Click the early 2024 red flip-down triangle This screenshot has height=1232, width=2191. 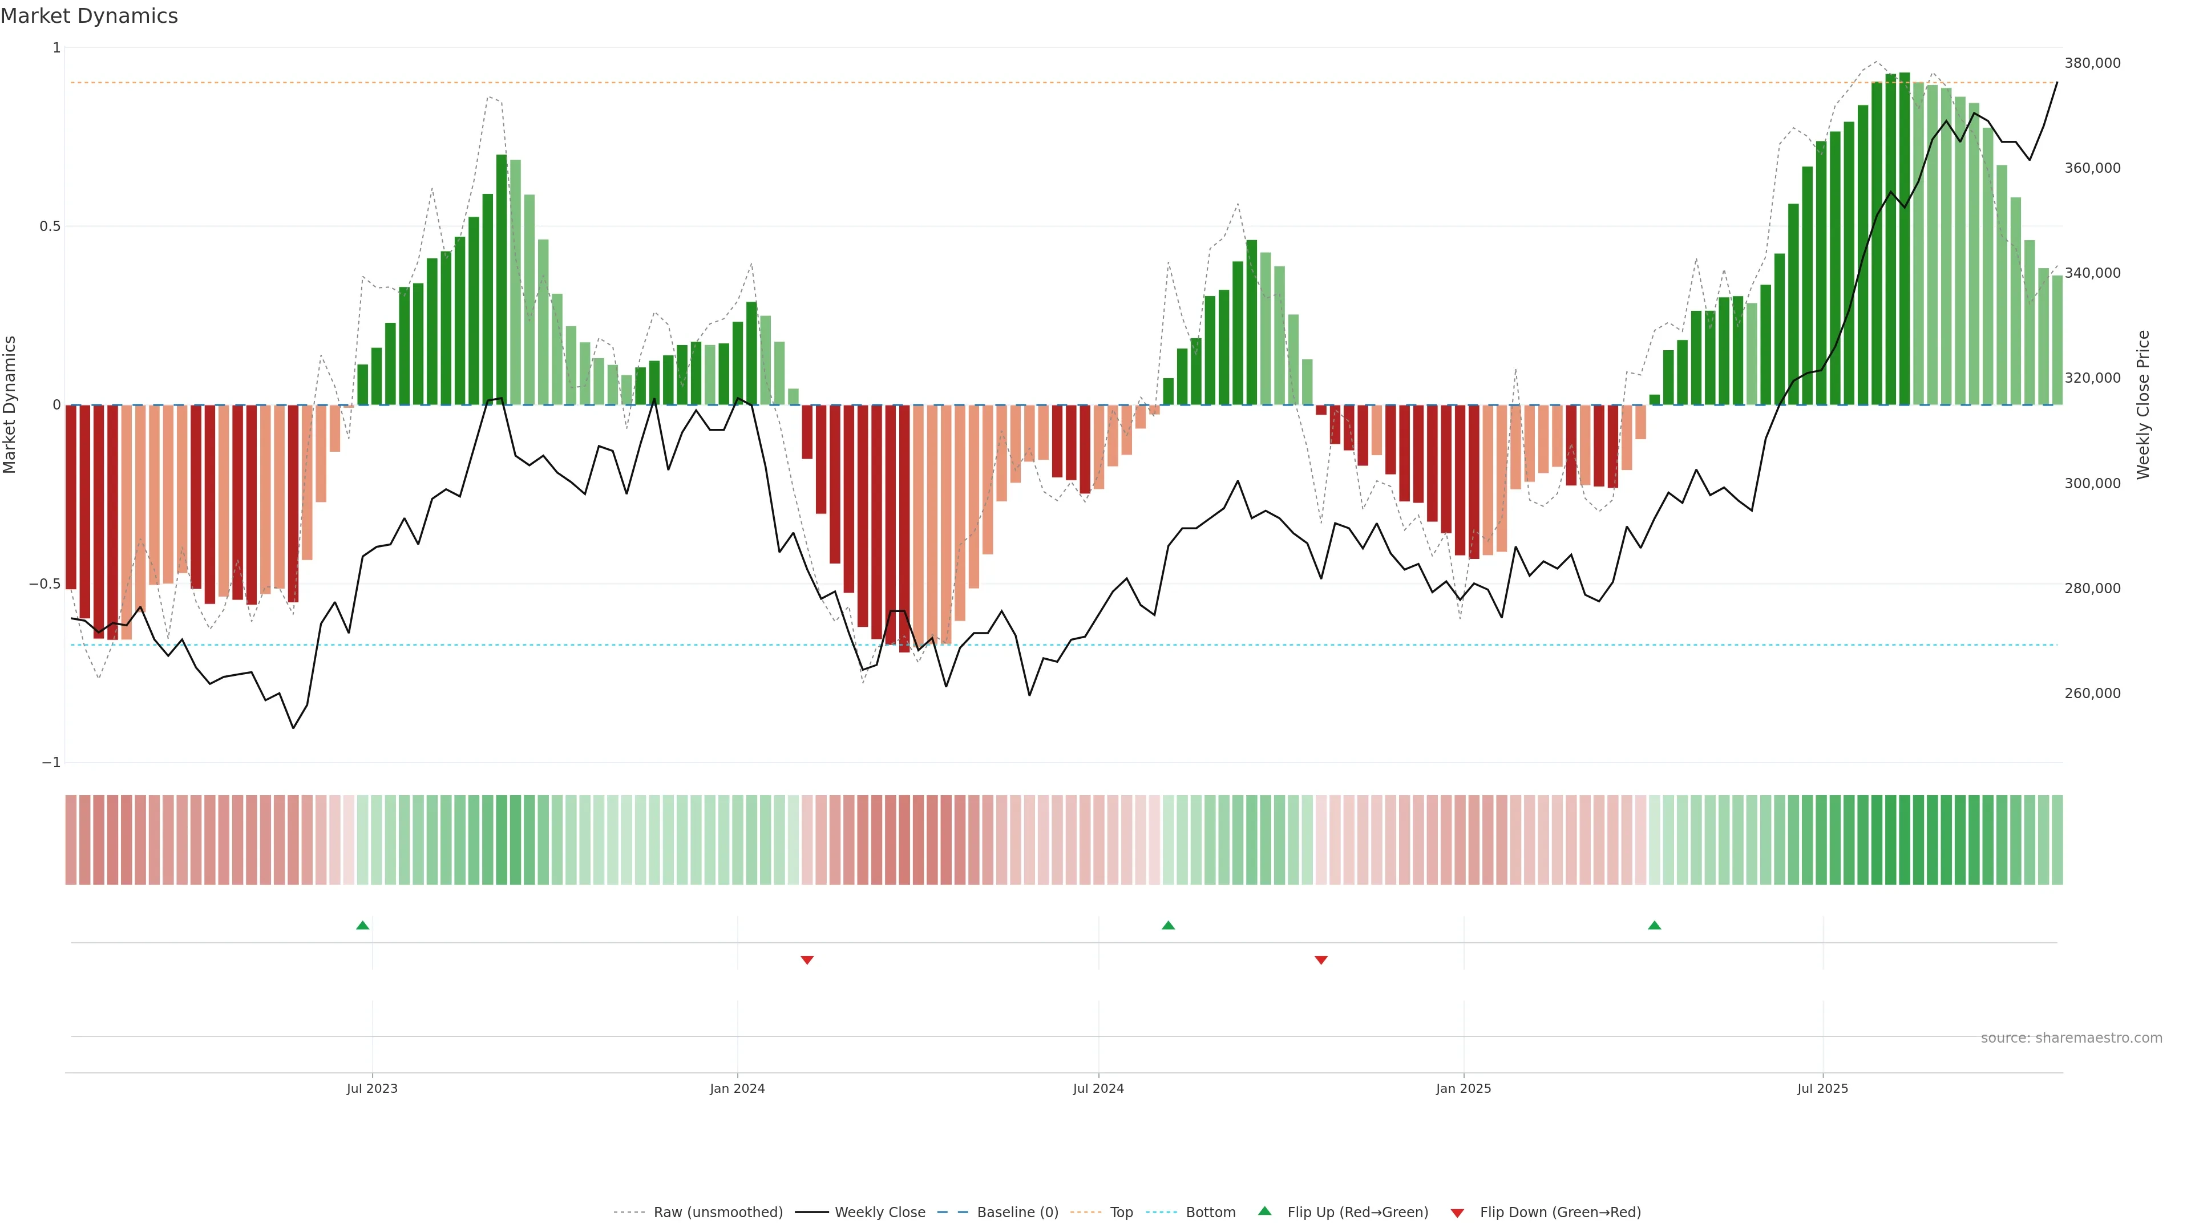click(x=807, y=960)
